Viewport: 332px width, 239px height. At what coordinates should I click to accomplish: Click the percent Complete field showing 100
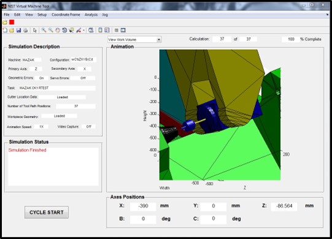click(291, 39)
